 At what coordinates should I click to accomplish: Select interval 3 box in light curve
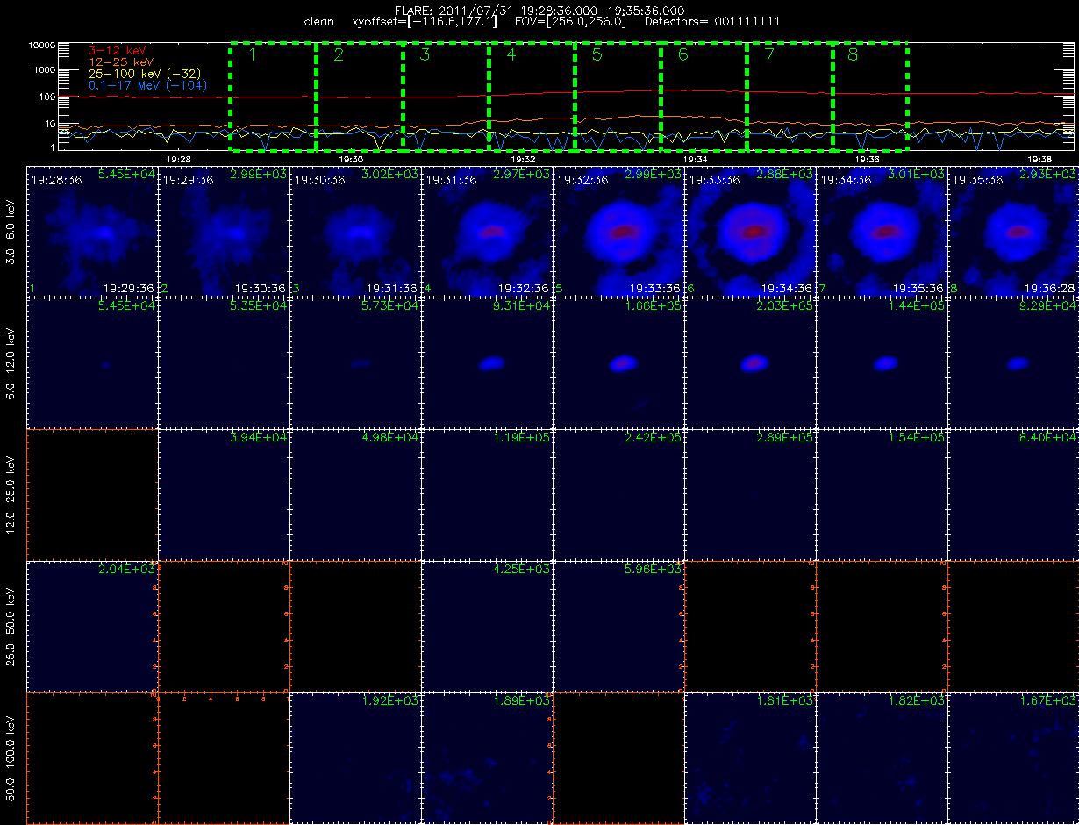[x=446, y=97]
